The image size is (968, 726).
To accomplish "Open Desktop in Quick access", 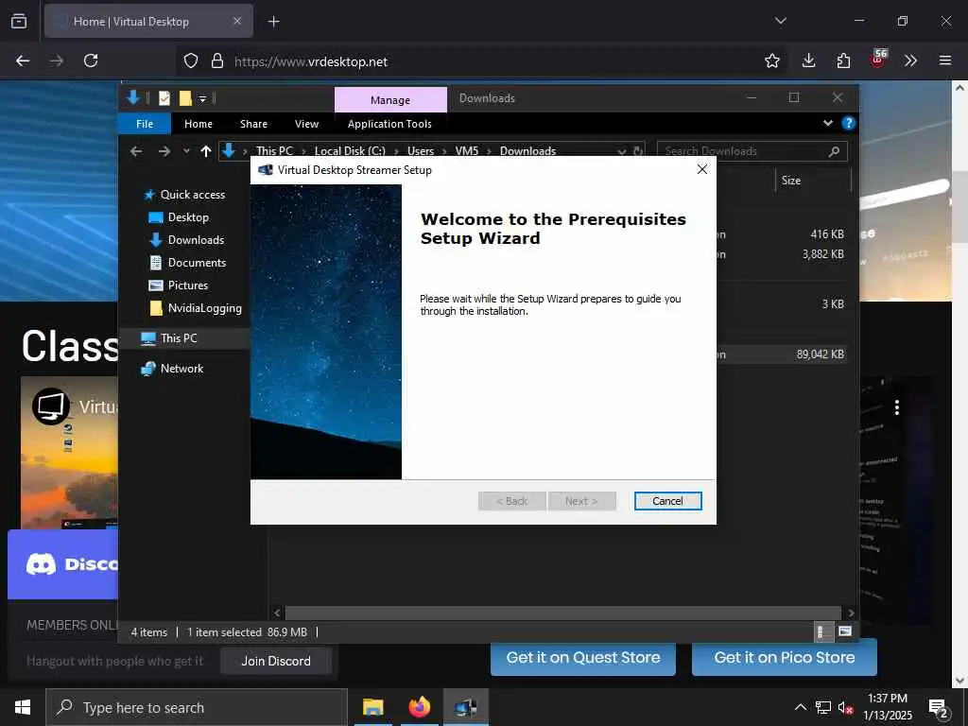I will pyautogui.click(x=188, y=217).
